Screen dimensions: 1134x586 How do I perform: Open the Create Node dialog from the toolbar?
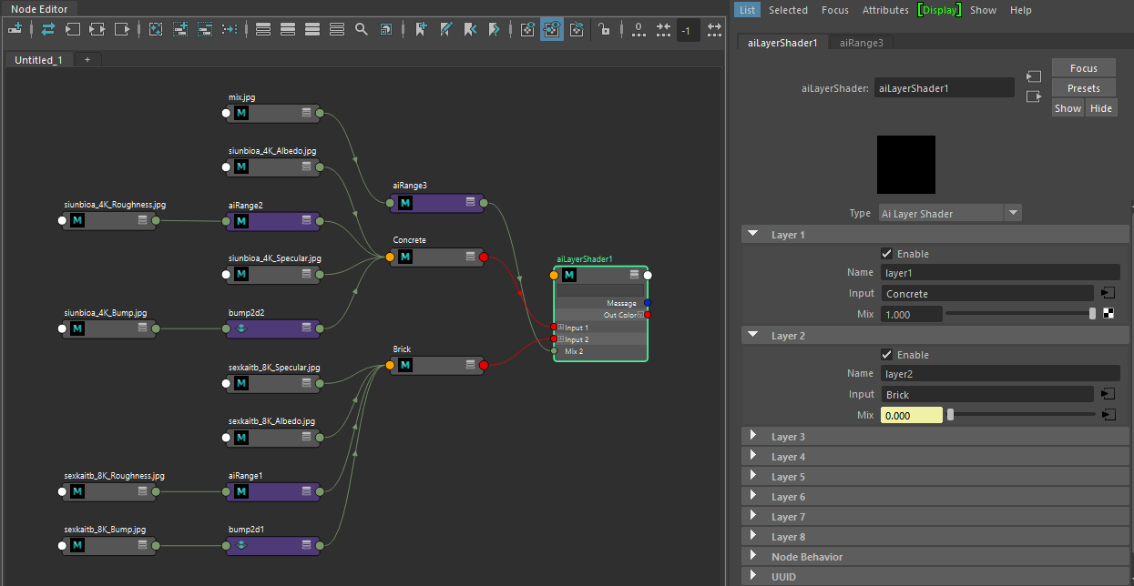[x=15, y=28]
